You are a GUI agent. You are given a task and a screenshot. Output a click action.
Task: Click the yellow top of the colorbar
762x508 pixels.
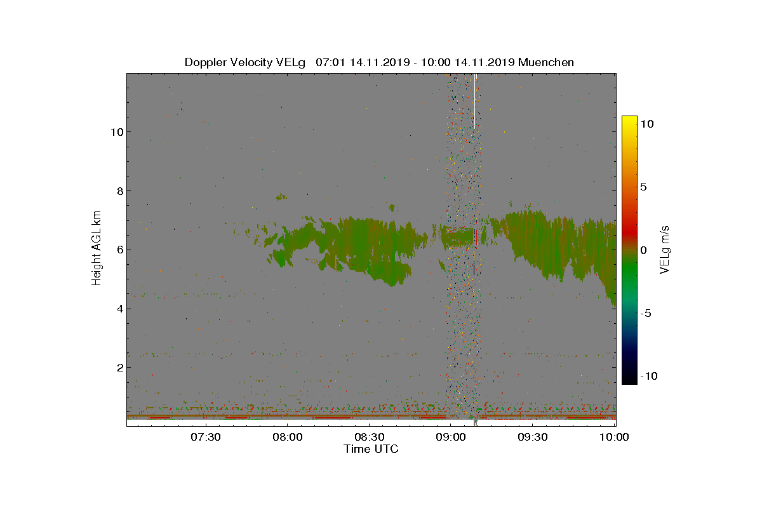[629, 122]
